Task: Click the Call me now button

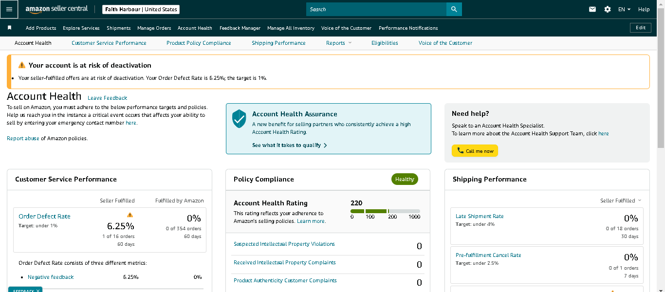Action: tap(475, 151)
